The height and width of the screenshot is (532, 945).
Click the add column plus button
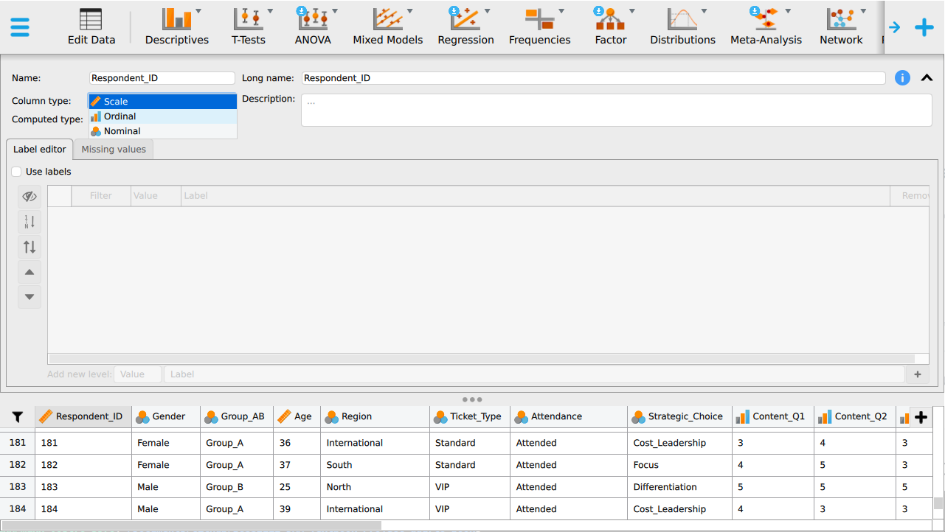point(921,418)
